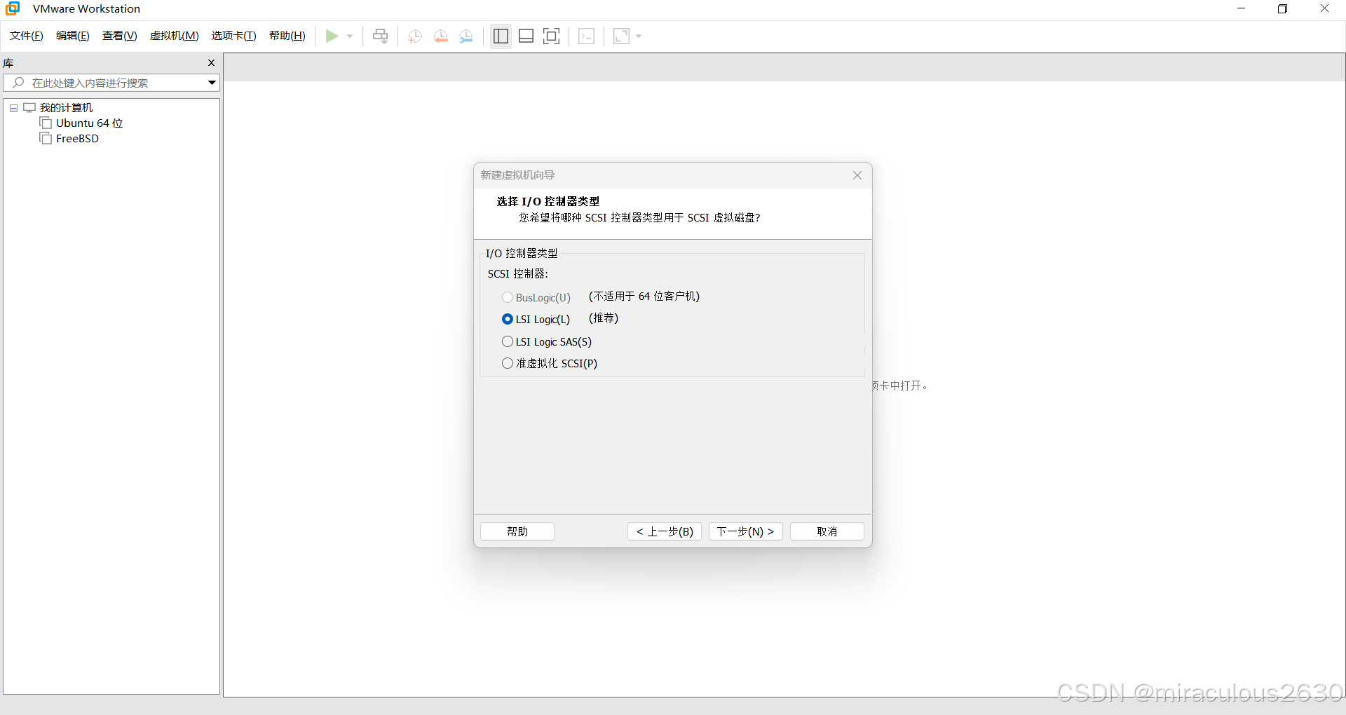1346x715 pixels.
Task: Open the snapshot manager wrench icon
Action: point(466,36)
